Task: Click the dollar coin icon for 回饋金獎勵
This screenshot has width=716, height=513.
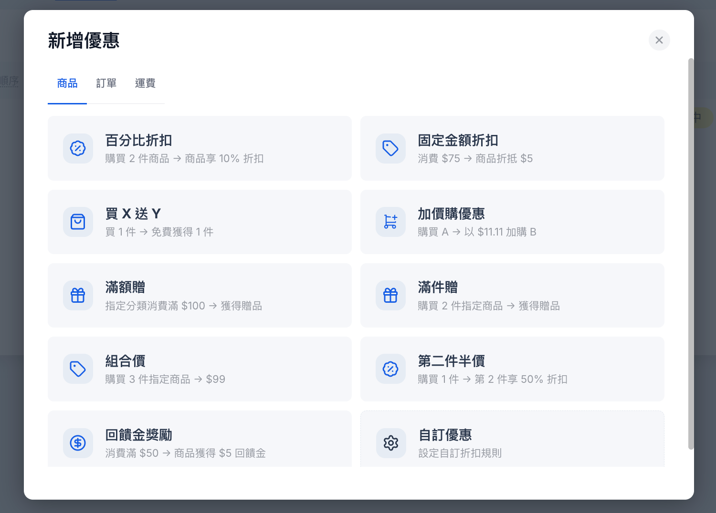Action: pyautogui.click(x=78, y=443)
